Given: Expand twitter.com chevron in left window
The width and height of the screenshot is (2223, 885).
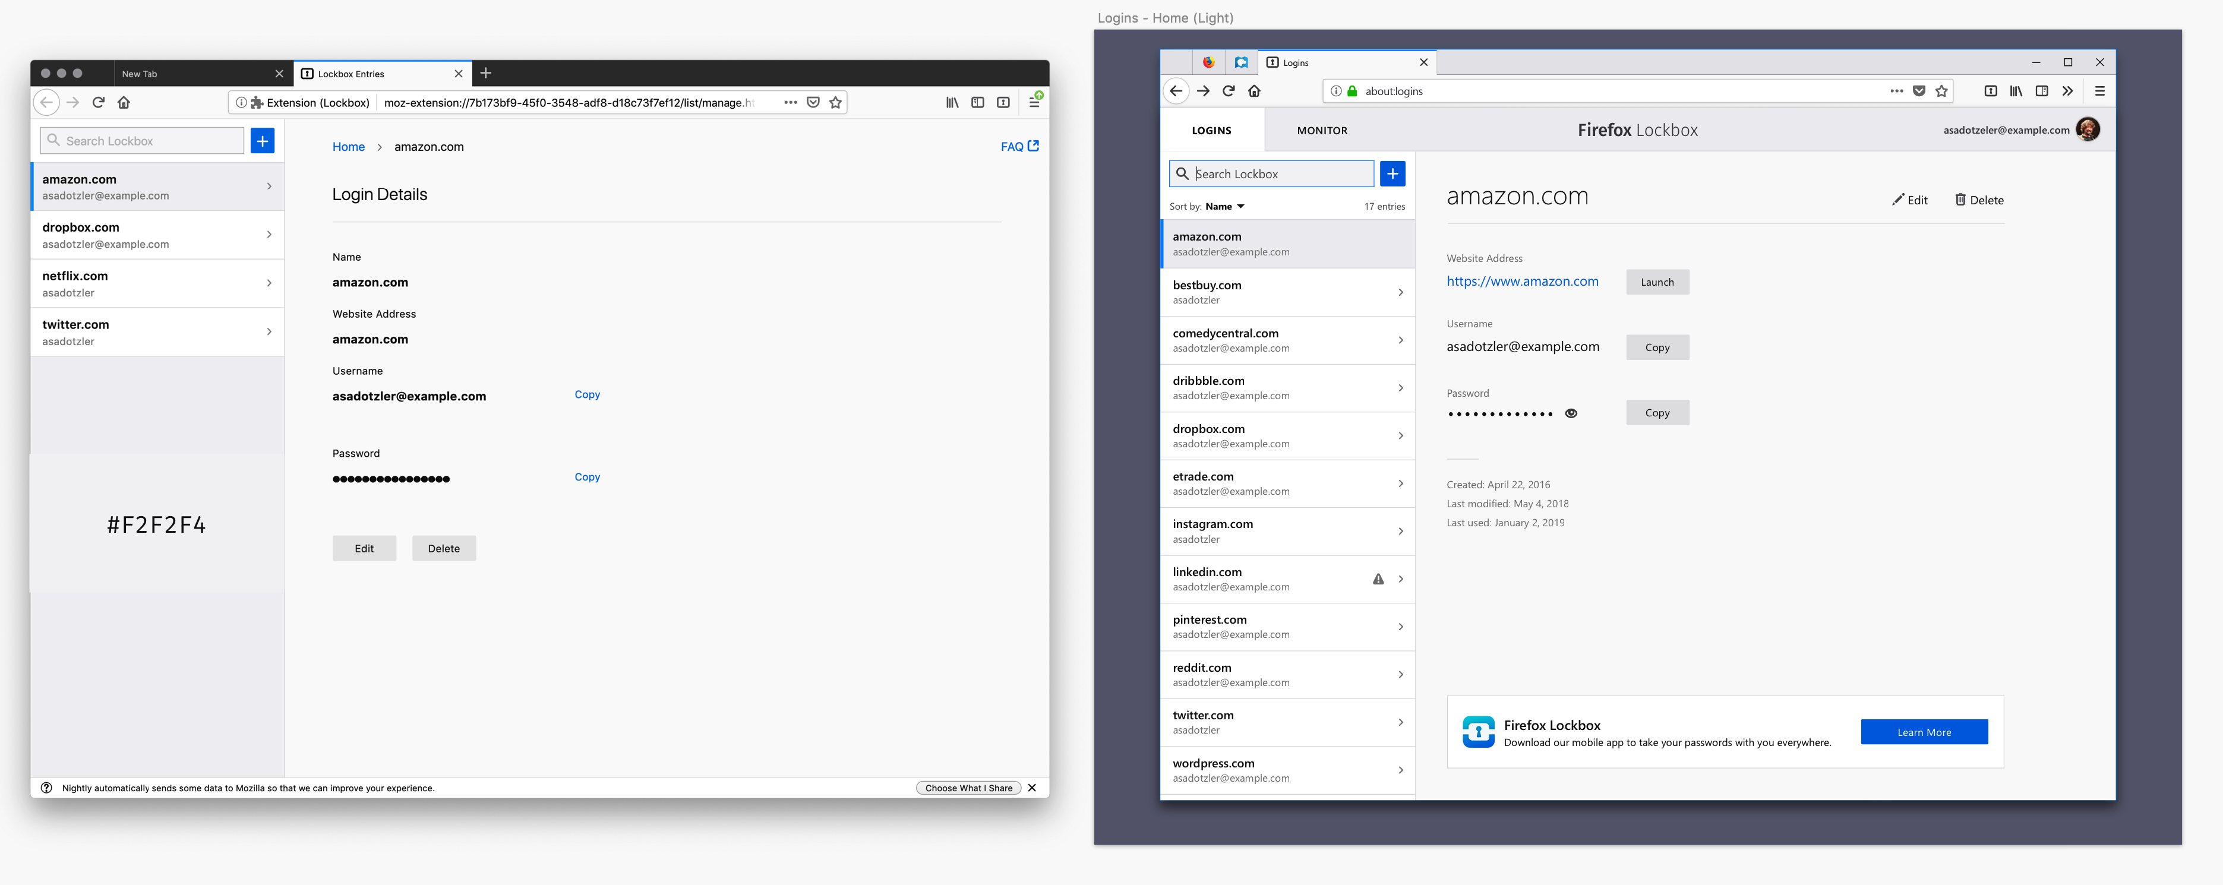Looking at the screenshot, I should pos(269,331).
